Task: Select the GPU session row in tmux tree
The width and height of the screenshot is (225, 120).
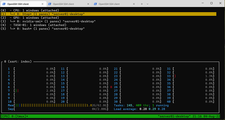Action: coord(30,18)
